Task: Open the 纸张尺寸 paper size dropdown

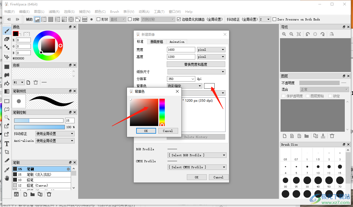Action: (196, 72)
